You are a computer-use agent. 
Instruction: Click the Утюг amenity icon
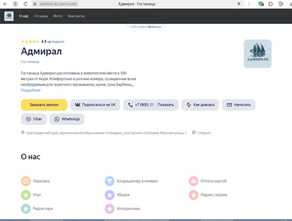26,195
